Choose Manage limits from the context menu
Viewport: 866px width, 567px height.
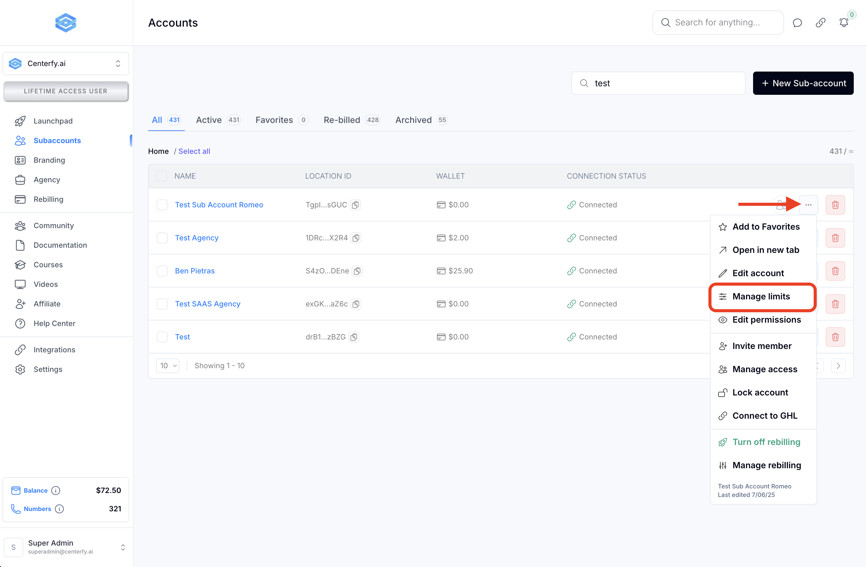[x=761, y=296]
